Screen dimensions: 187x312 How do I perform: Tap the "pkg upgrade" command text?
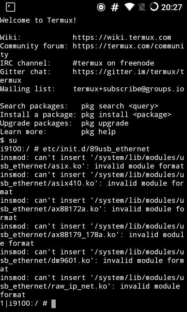point(105,123)
